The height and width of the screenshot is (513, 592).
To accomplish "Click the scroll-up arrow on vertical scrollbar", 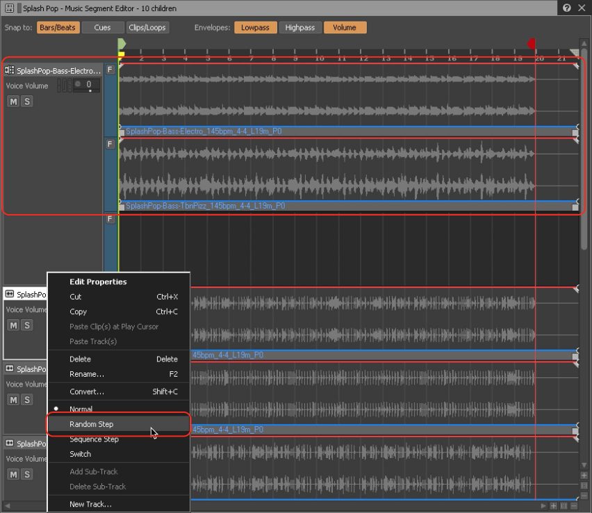I will (x=584, y=43).
